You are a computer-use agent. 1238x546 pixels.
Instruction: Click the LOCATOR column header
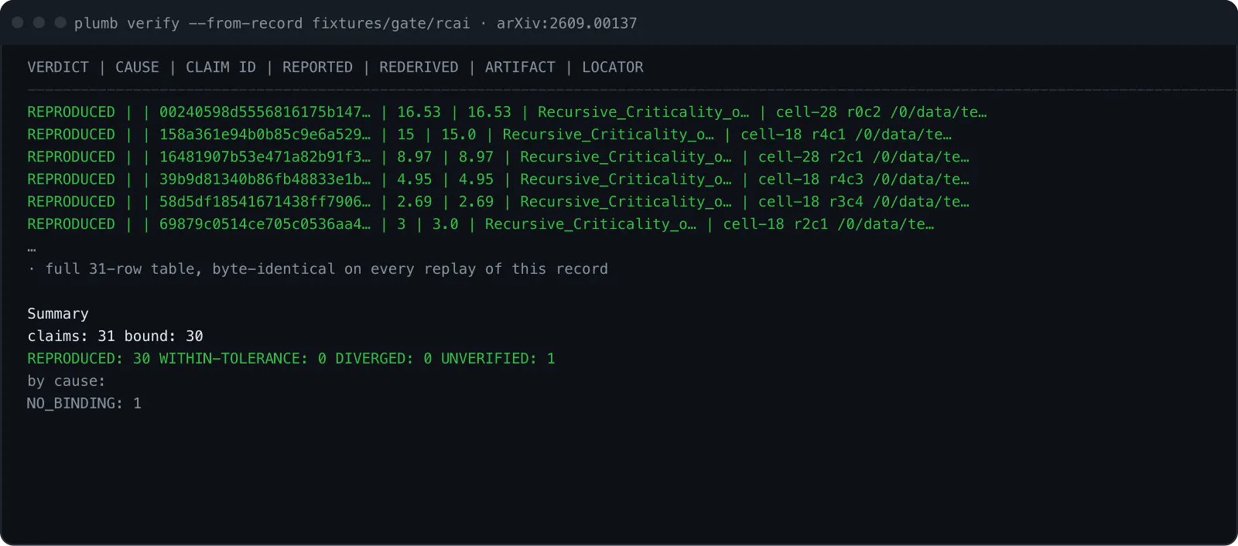(613, 67)
